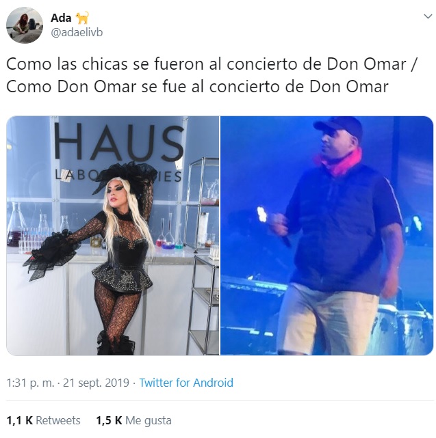Viewport: 436px width, 438px height.
Task: Click the 1,5 K likes count
Action: point(109,420)
